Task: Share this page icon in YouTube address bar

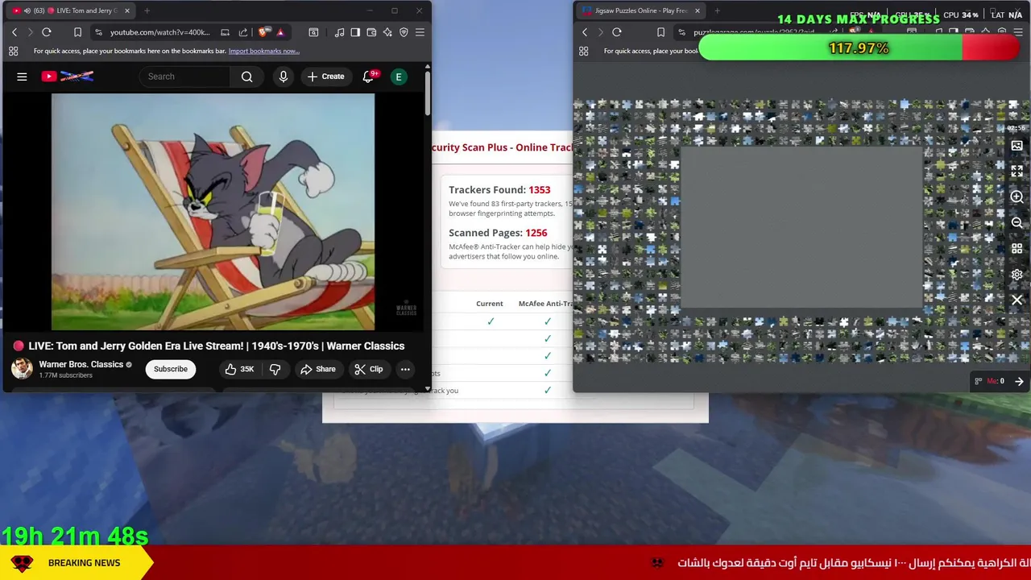Action: coord(243,32)
